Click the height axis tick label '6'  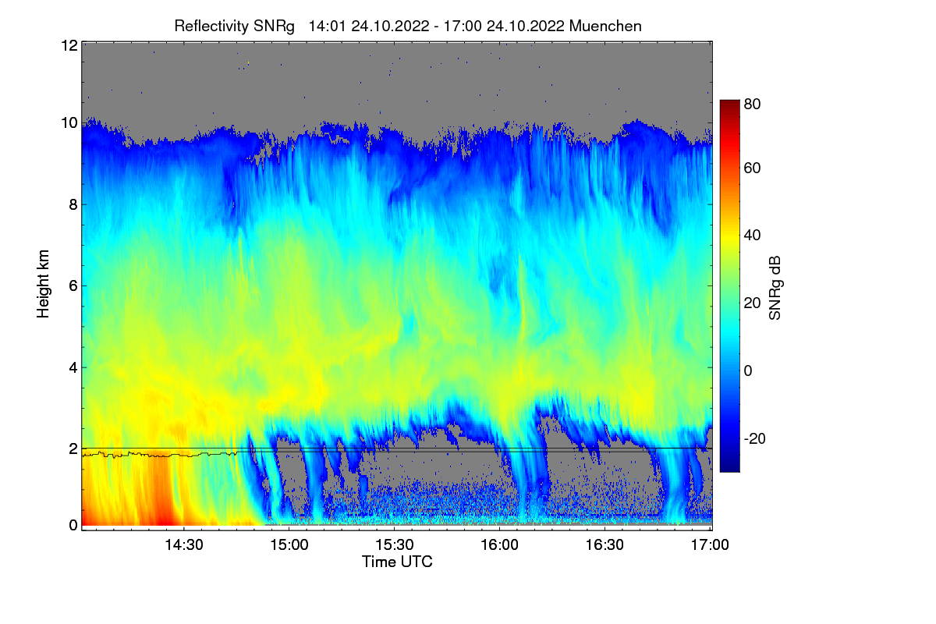[73, 285]
